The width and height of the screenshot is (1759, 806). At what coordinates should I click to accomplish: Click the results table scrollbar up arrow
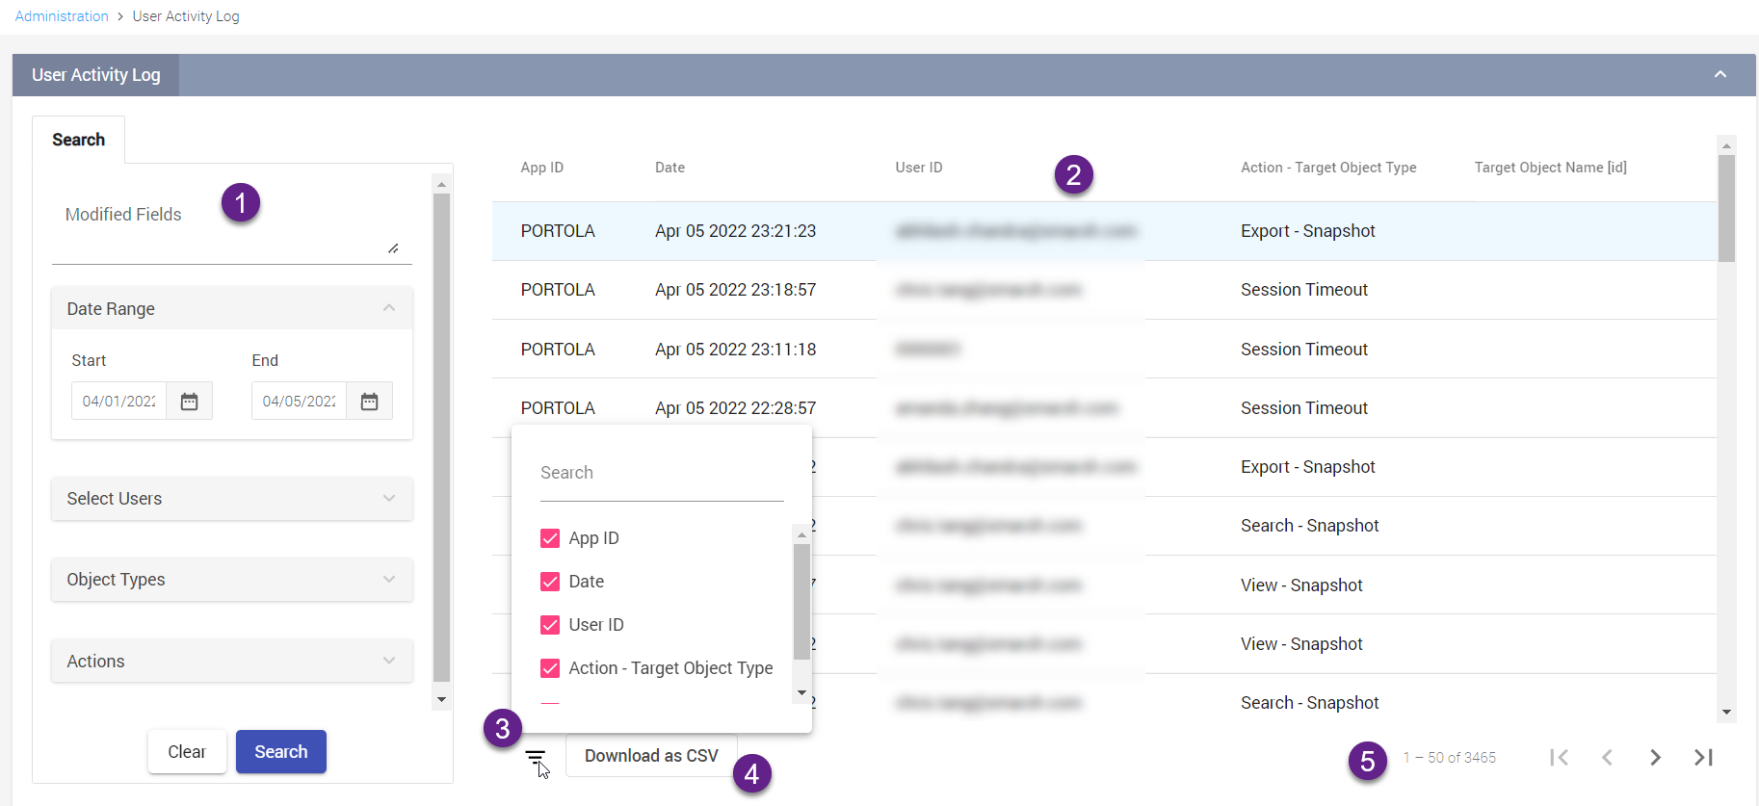[1726, 145]
